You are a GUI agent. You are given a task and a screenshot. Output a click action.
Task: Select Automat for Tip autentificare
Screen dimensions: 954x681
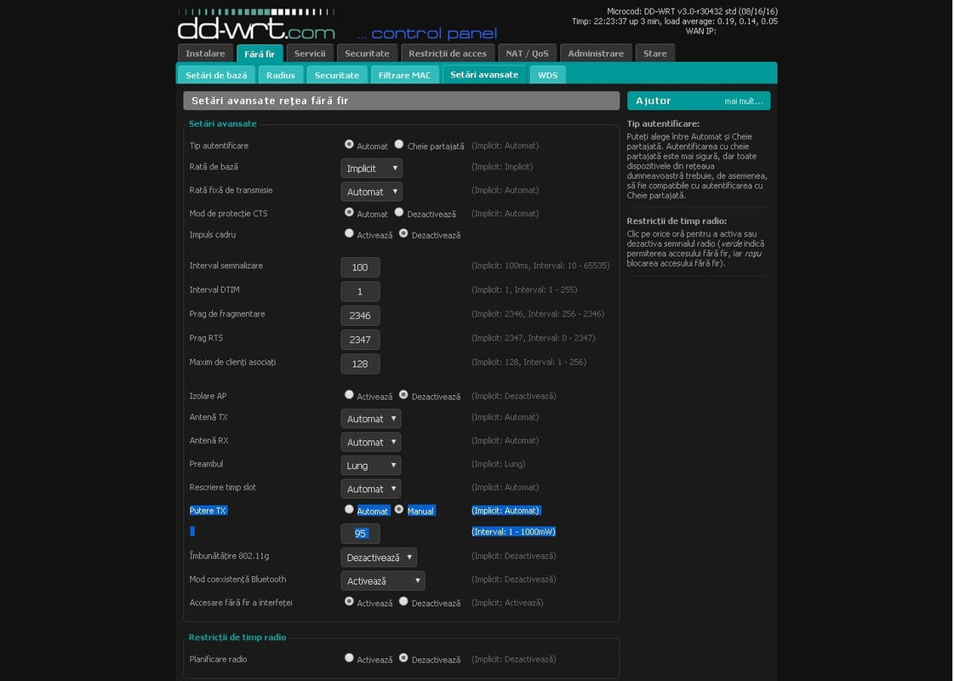point(349,144)
